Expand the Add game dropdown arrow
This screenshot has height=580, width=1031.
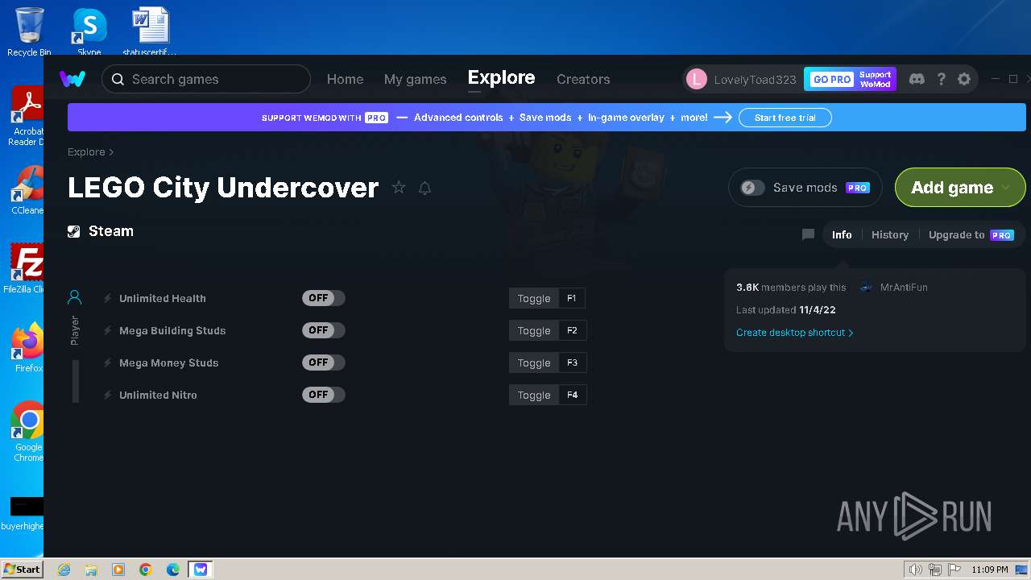pyautogui.click(x=1005, y=188)
